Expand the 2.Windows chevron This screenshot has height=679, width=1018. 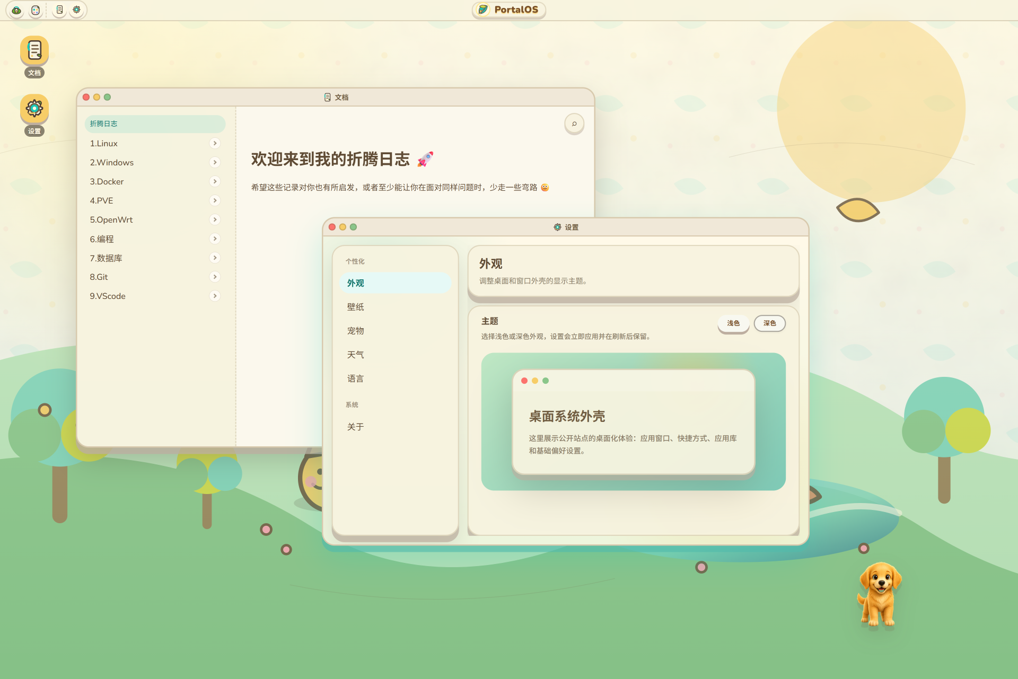coord(215,162)
